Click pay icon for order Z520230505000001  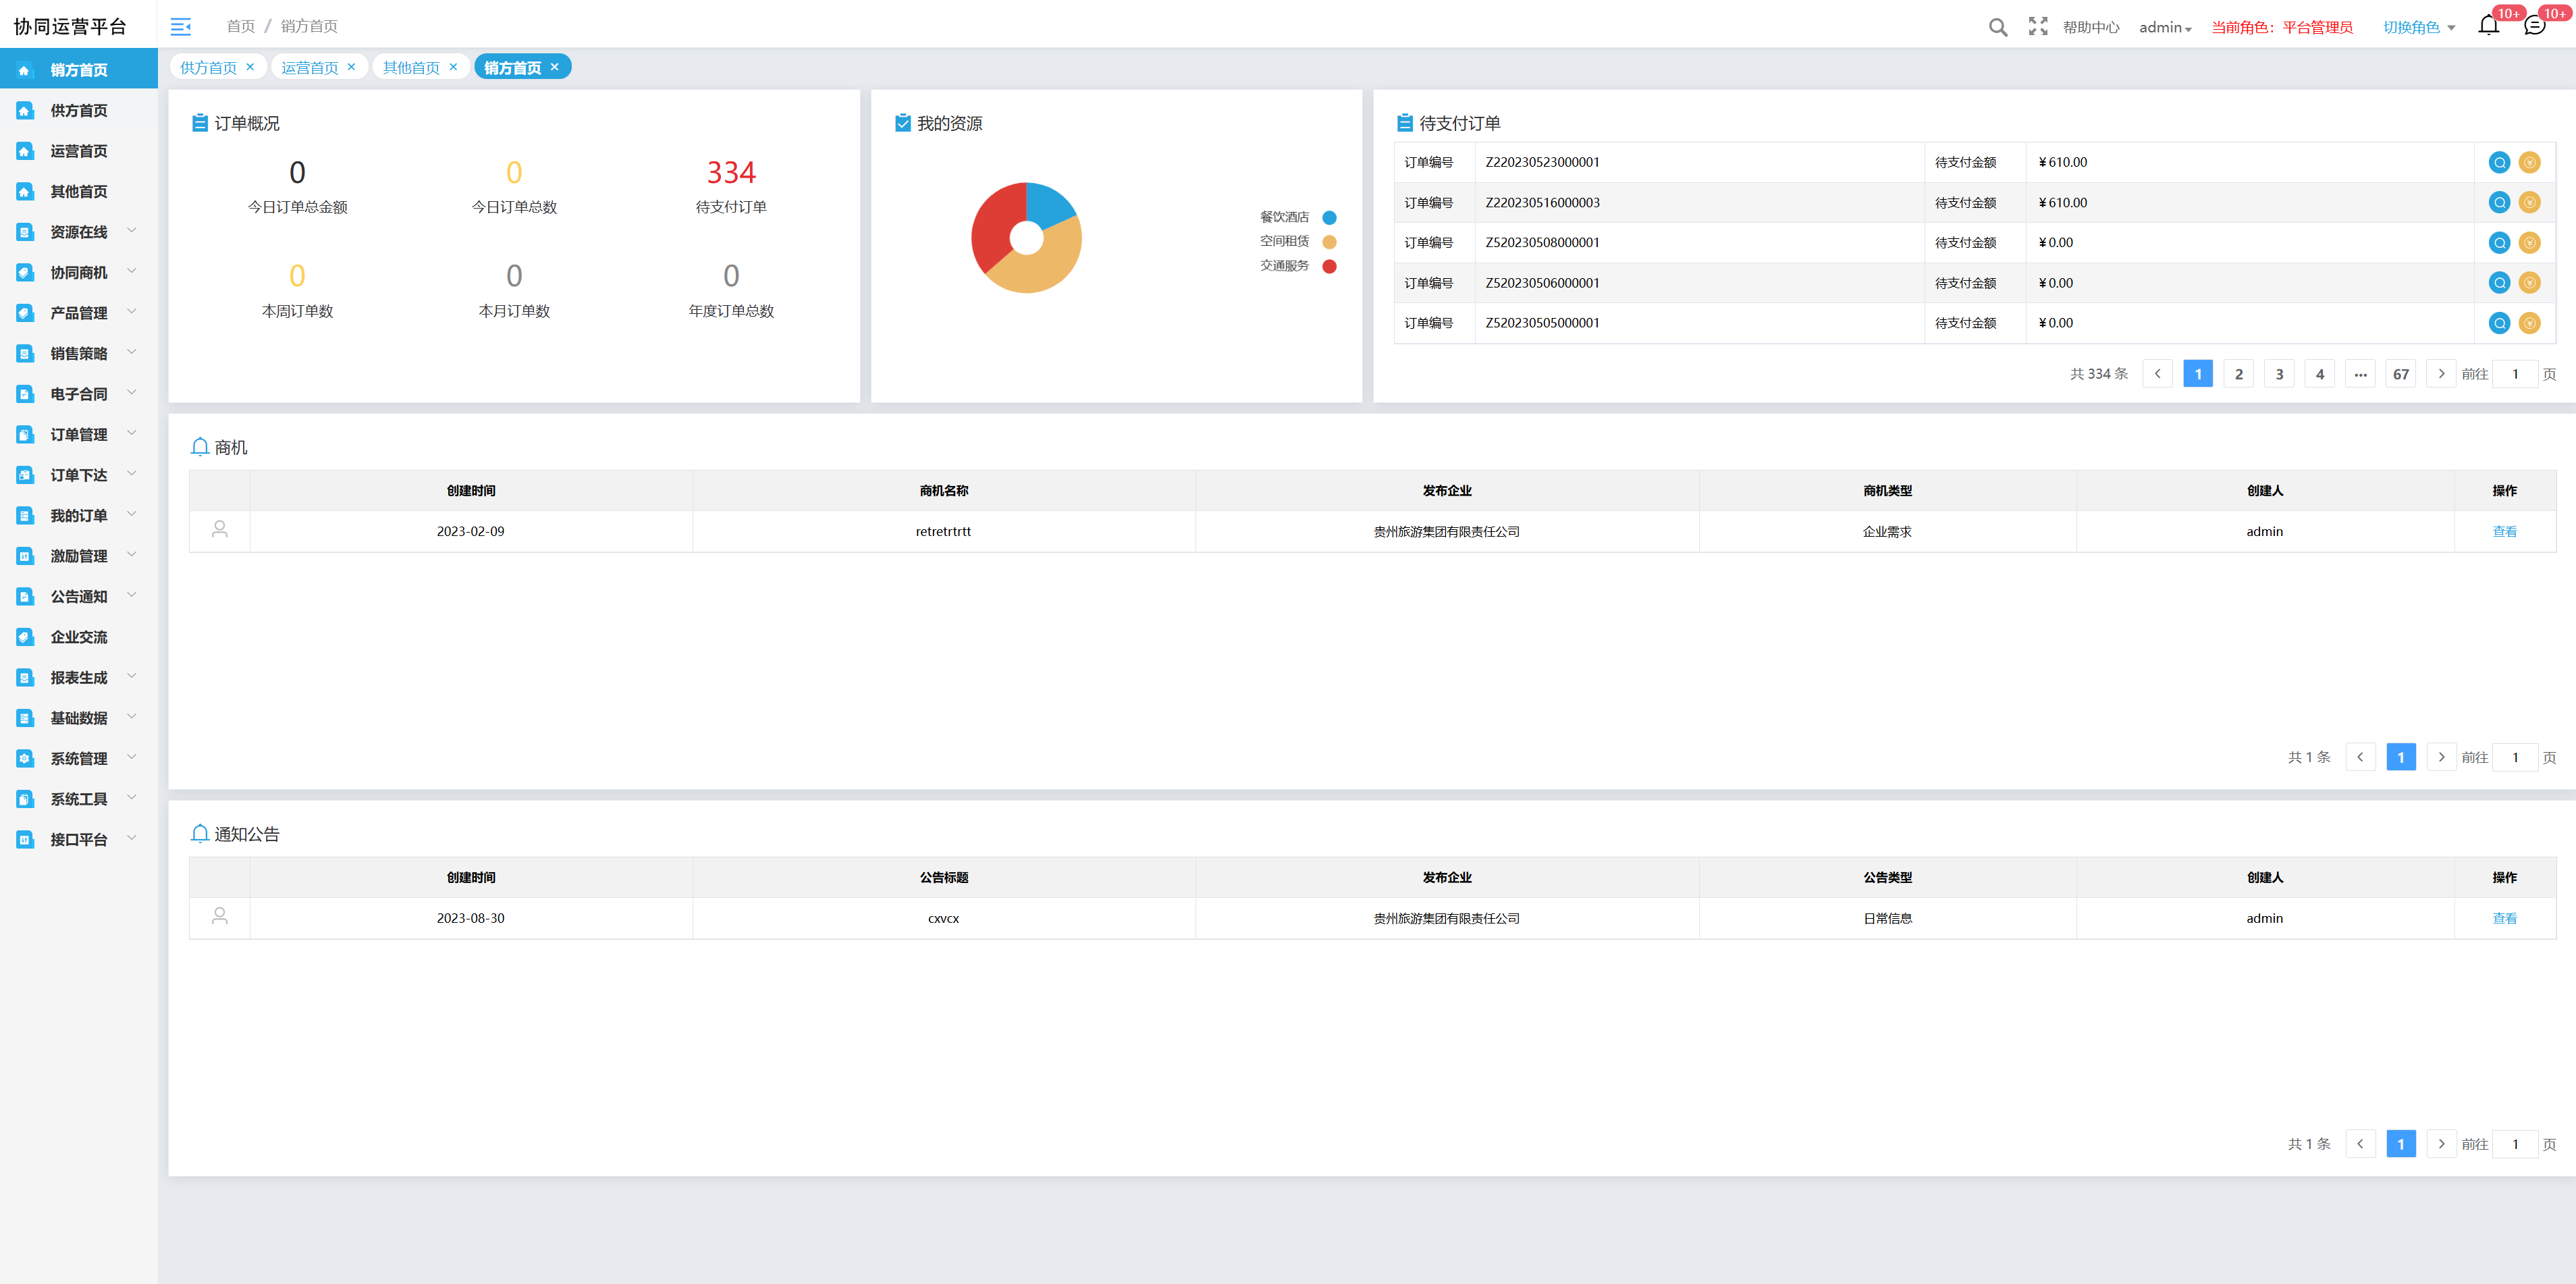tap(2529, 323)
